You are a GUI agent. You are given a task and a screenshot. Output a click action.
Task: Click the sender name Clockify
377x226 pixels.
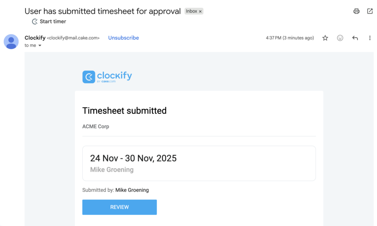click(x=35, y=38)
